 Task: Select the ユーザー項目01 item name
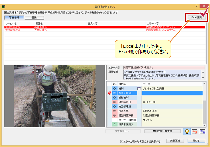point(127,120)
